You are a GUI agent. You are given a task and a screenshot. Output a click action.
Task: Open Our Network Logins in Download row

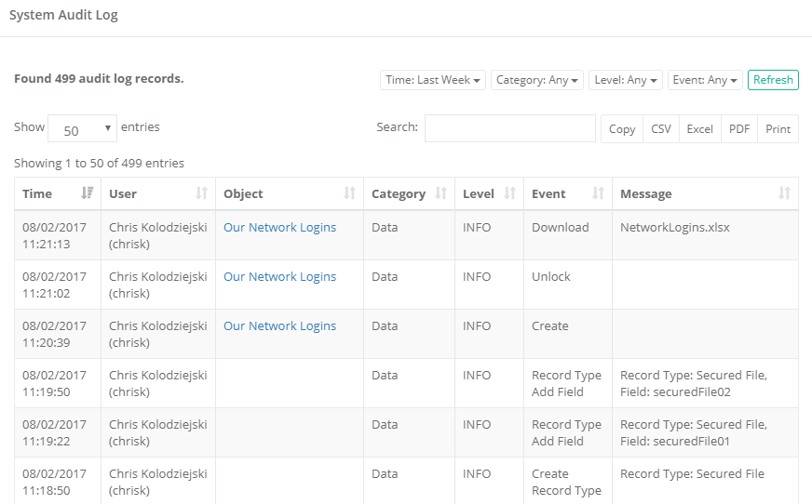(x=279, y=227)
